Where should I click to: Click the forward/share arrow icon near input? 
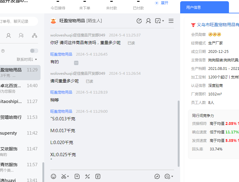[x=157, y=176]
